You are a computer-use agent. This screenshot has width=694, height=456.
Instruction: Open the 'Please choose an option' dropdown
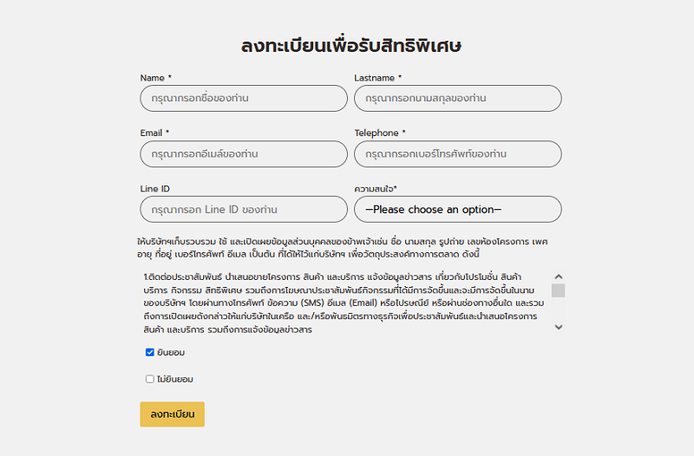[x=457, y=210]
